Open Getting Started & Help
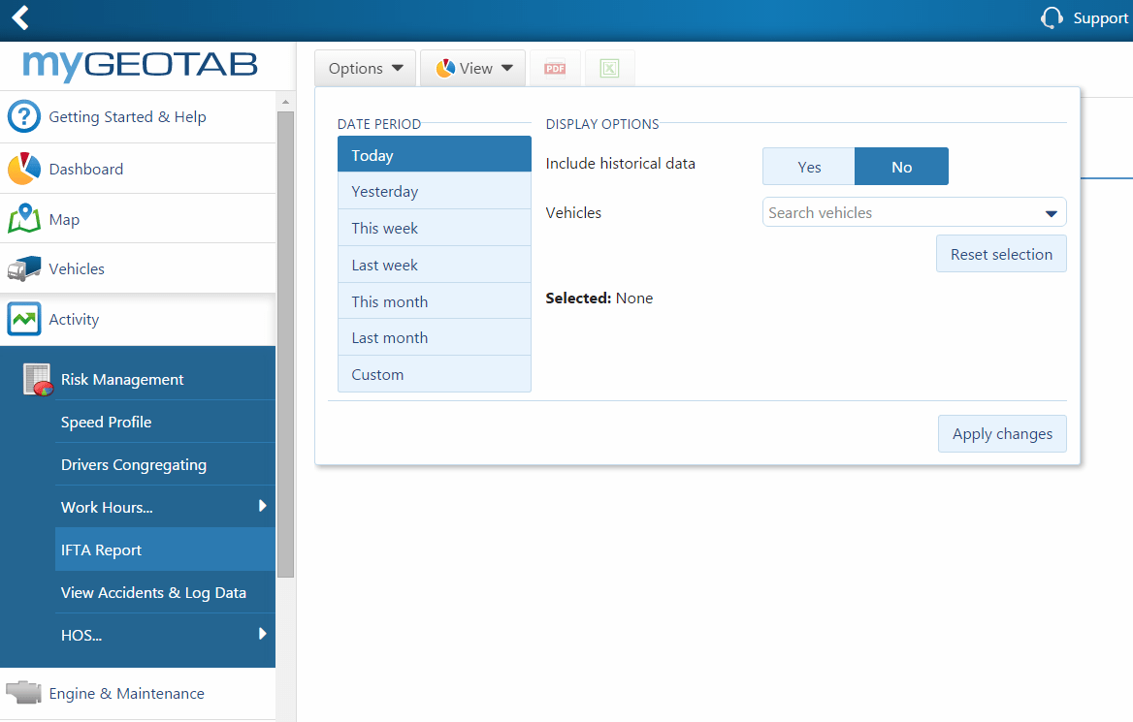This screenshot has width=1133, height=722. click(x=138, y=117)
